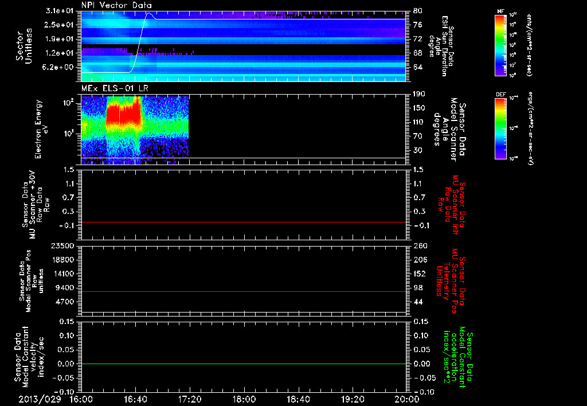Click the red line in the Scanner Pos panel

(244, 291)
